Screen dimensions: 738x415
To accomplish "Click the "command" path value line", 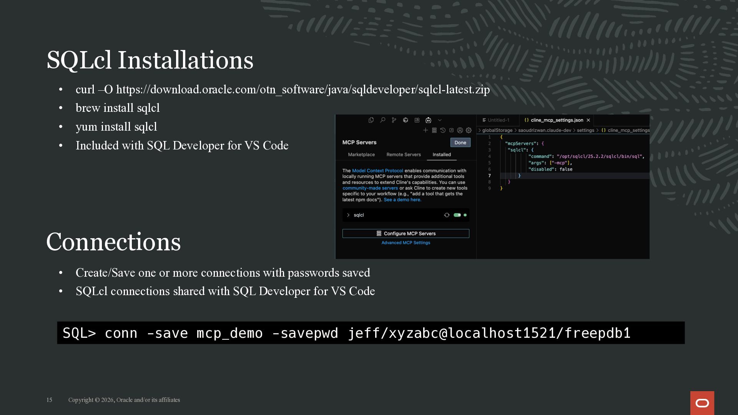I will pos(586,156).
